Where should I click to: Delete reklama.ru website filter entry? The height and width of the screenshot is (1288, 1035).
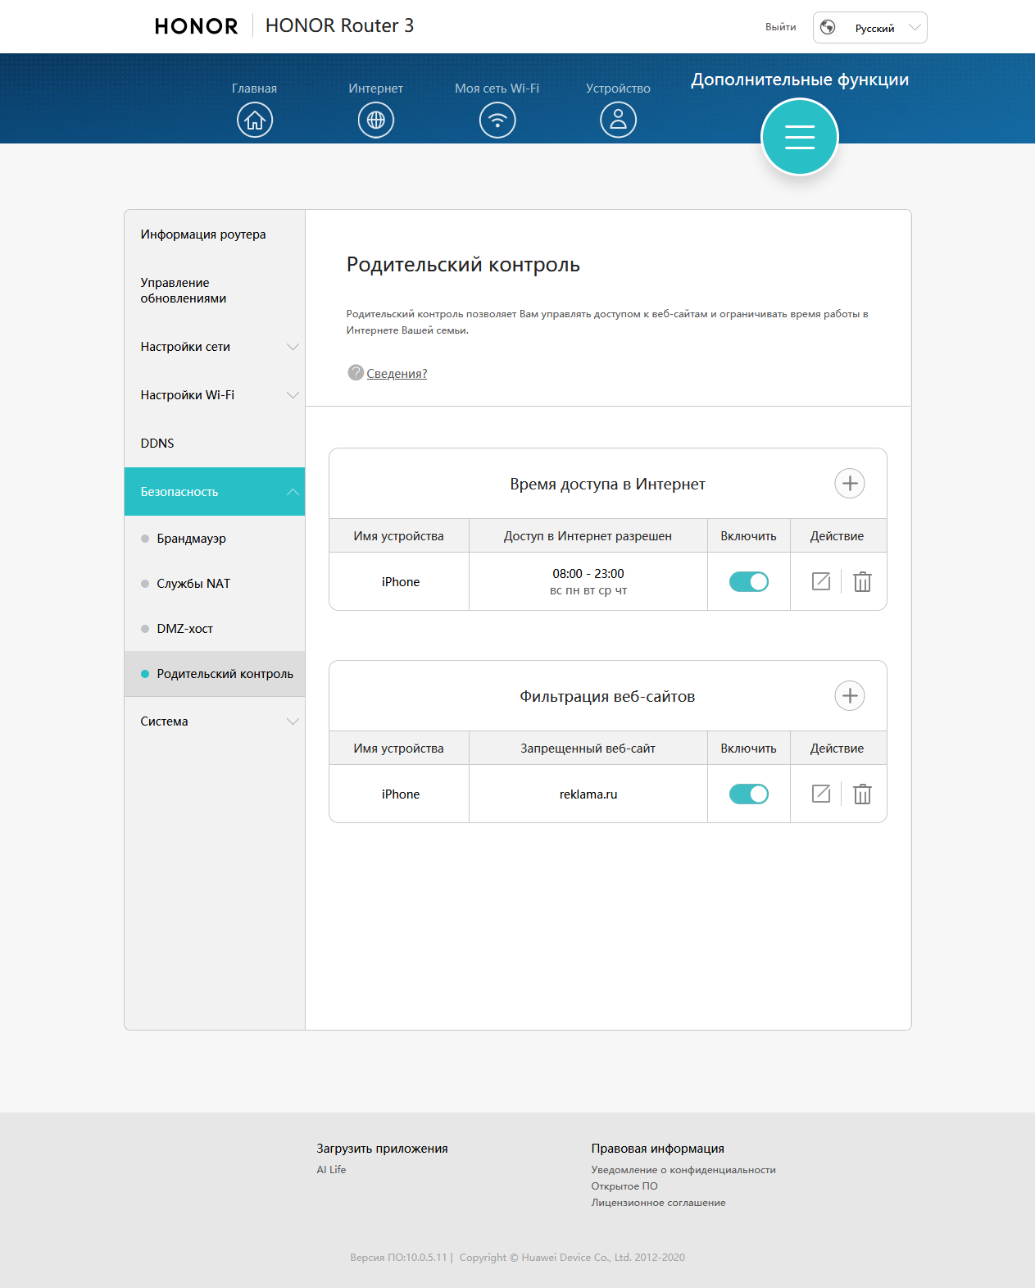pyautogui.click(x=862, y=794)
